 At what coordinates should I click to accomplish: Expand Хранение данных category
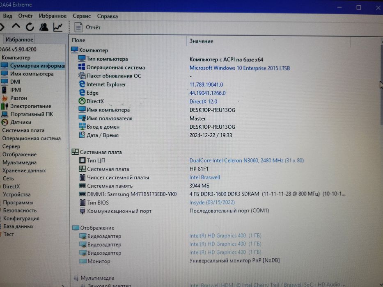(24, 171)
